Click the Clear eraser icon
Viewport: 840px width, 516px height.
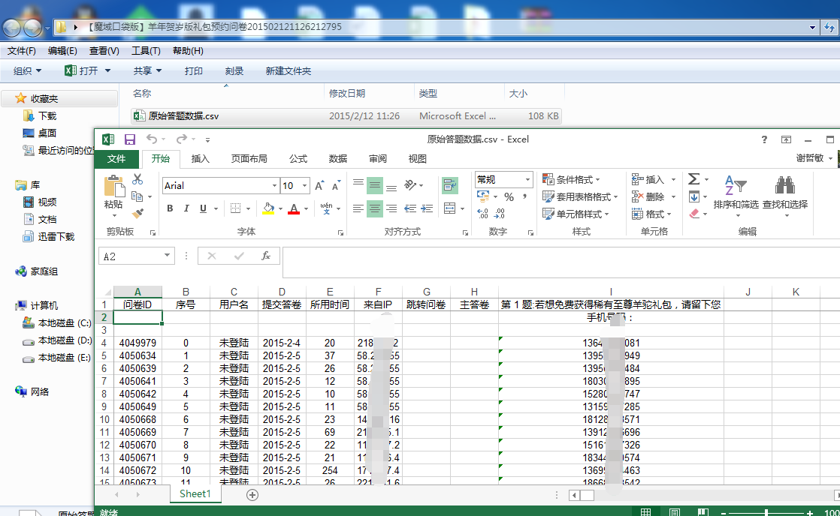[x=694, y=213]
